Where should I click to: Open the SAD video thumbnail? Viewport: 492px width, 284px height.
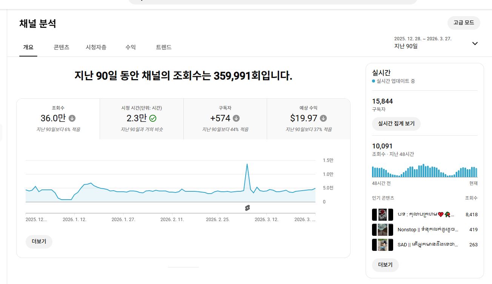coord(383,245)
